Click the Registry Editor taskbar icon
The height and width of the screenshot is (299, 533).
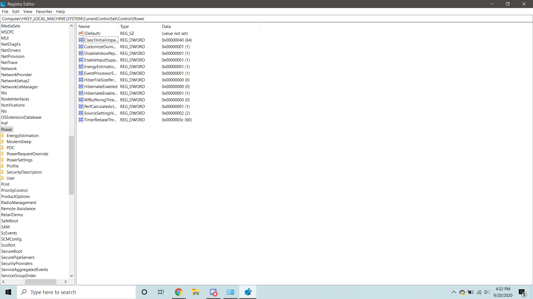coord(248,292)
